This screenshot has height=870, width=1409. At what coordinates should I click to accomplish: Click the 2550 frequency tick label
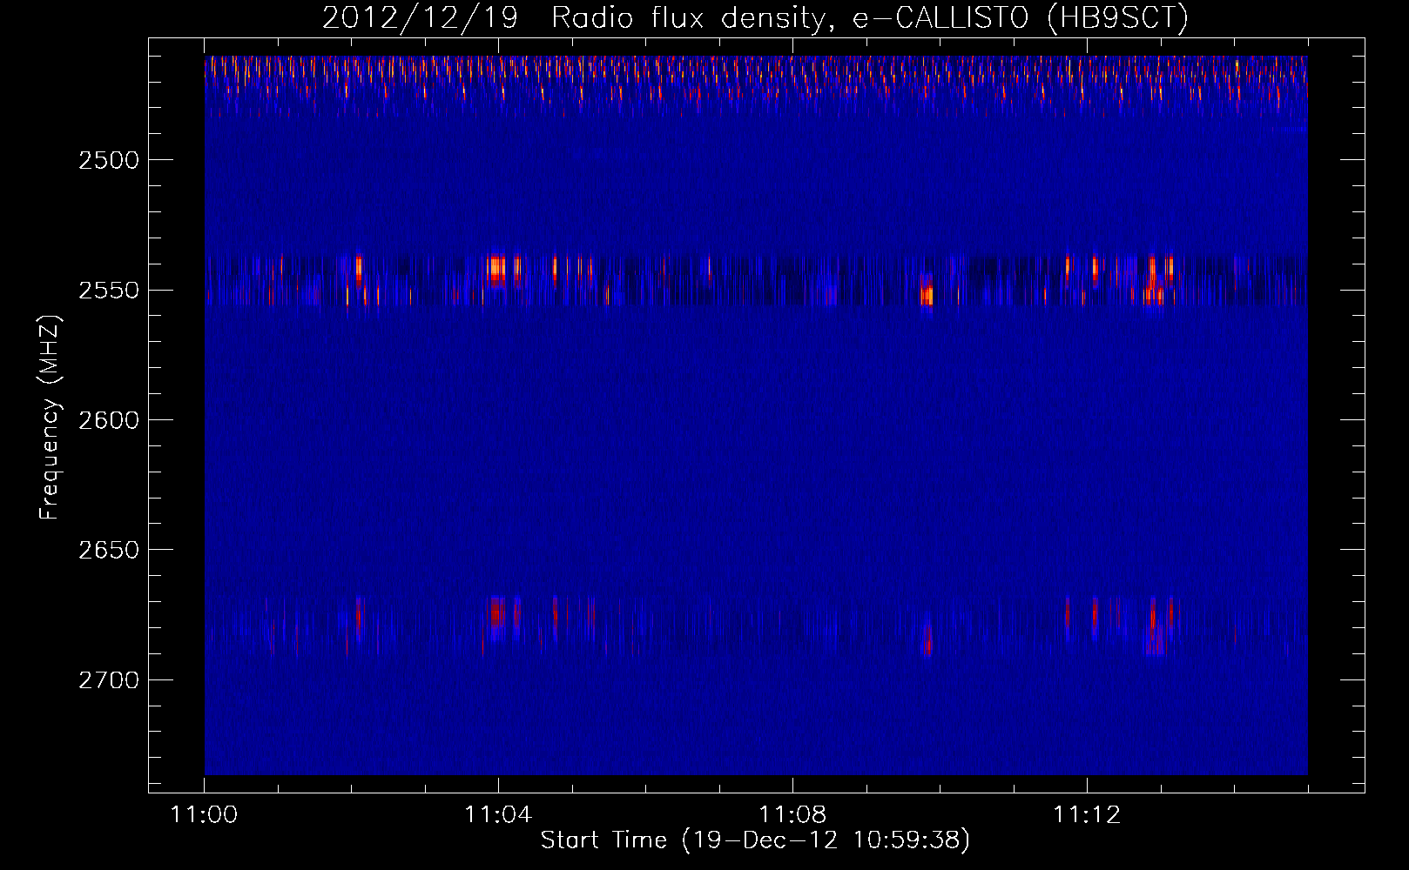[108, 290]
